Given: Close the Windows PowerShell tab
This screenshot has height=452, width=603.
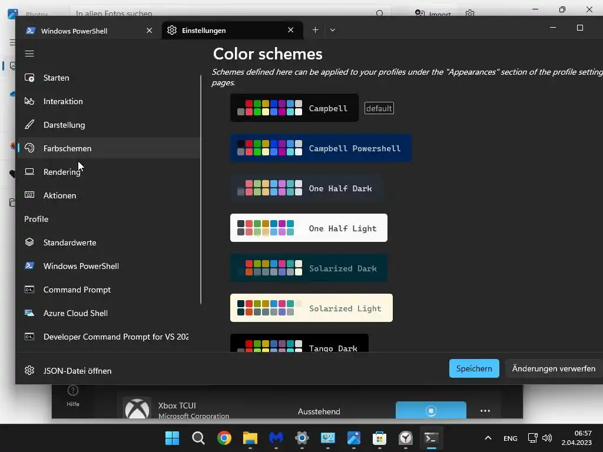Looking at the screenshot, I should [149, 31].
